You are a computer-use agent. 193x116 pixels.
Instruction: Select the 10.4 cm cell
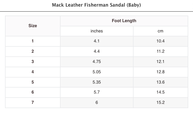[x=160, y=41]
